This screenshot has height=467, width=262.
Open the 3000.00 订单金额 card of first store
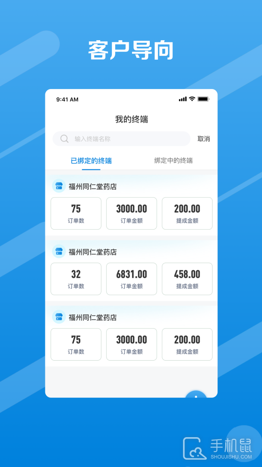(x=132, y=213)
